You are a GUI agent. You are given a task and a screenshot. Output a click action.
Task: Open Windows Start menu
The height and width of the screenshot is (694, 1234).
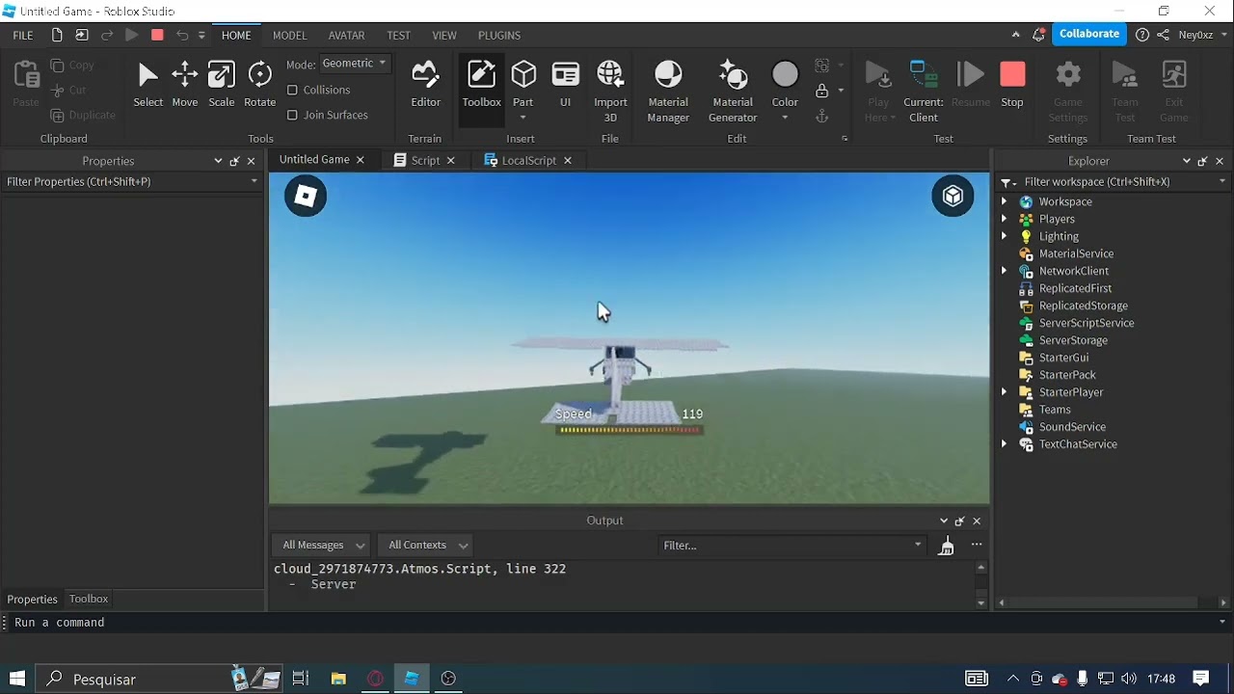tap(16, 679)
